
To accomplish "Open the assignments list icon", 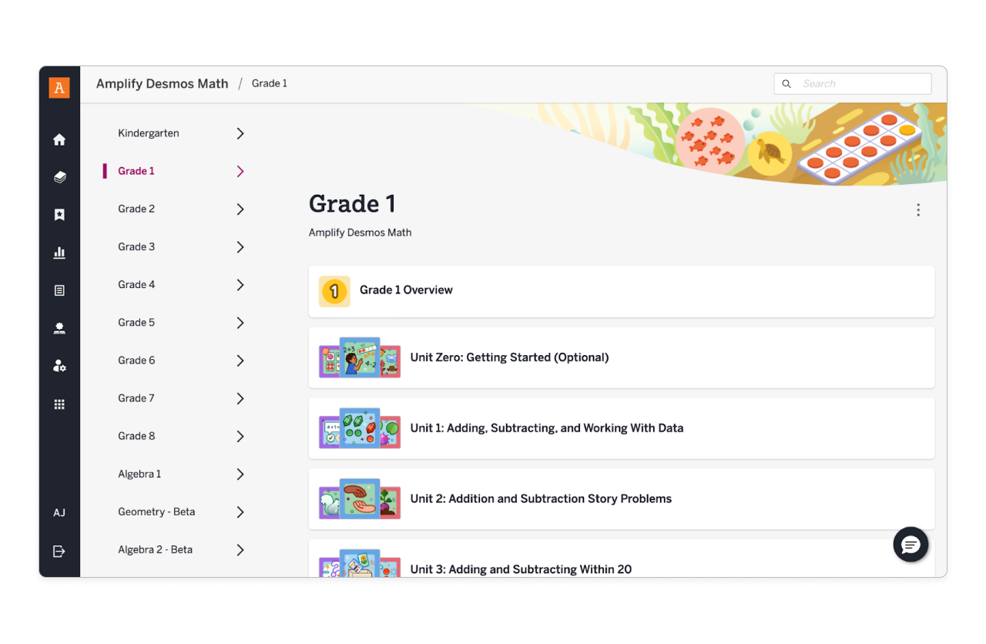I will click(x=59, y=290).
